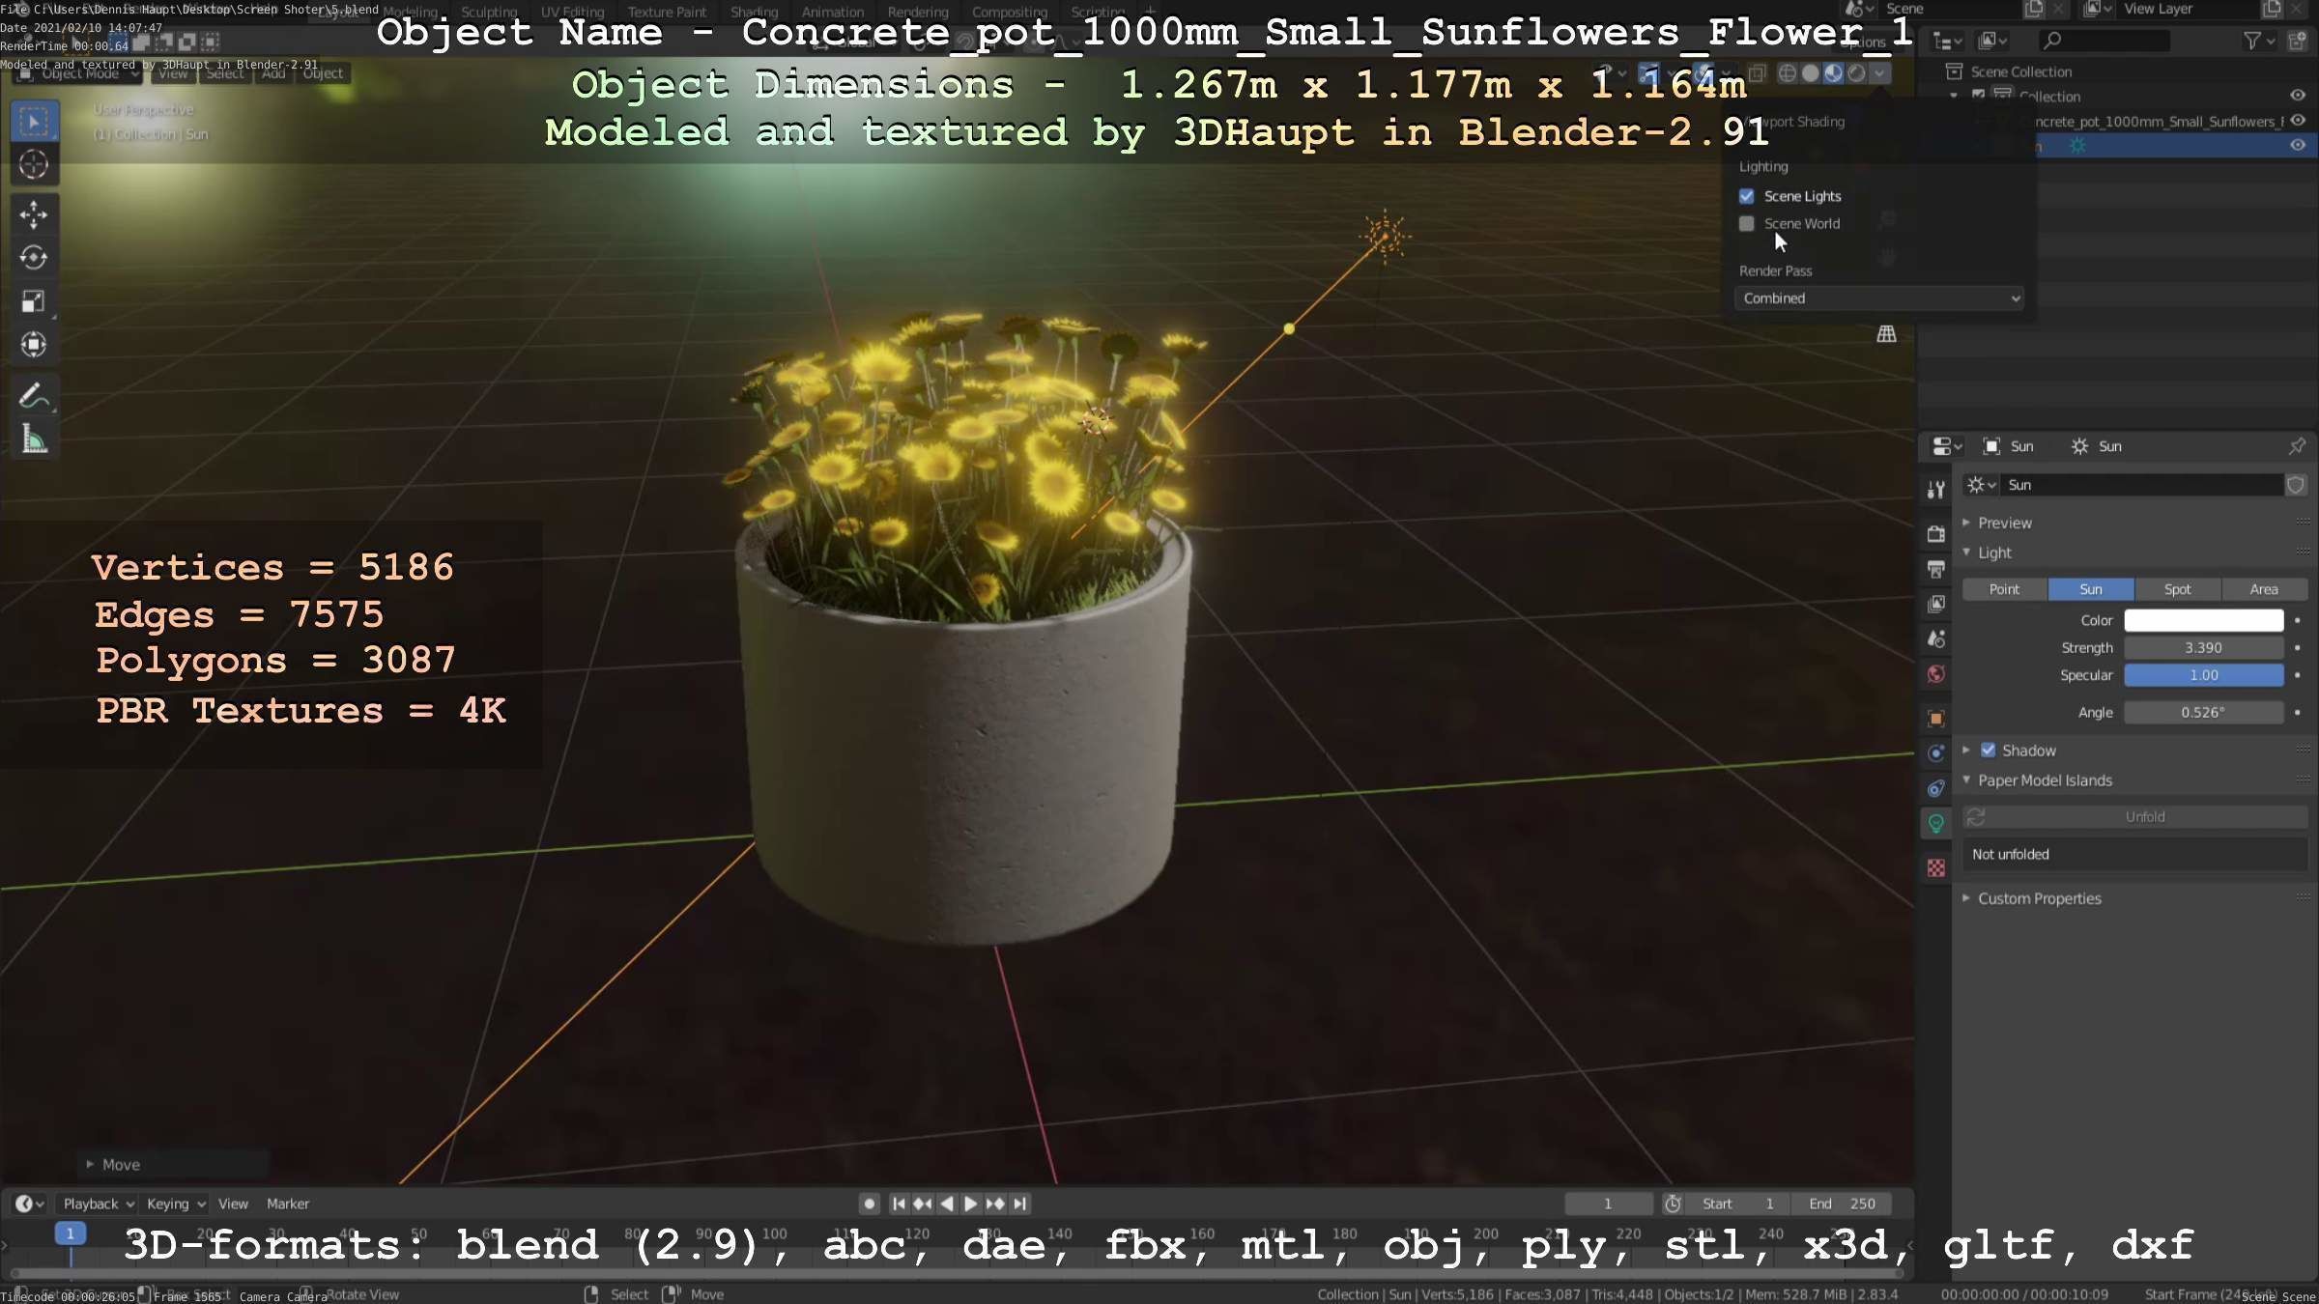Open the Physics properties tab
2319x1304 pixels.
click(1936, 753)
